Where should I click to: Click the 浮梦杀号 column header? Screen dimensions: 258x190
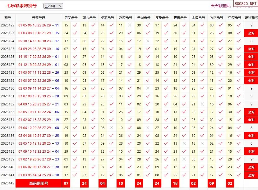(x=125, y=18)
